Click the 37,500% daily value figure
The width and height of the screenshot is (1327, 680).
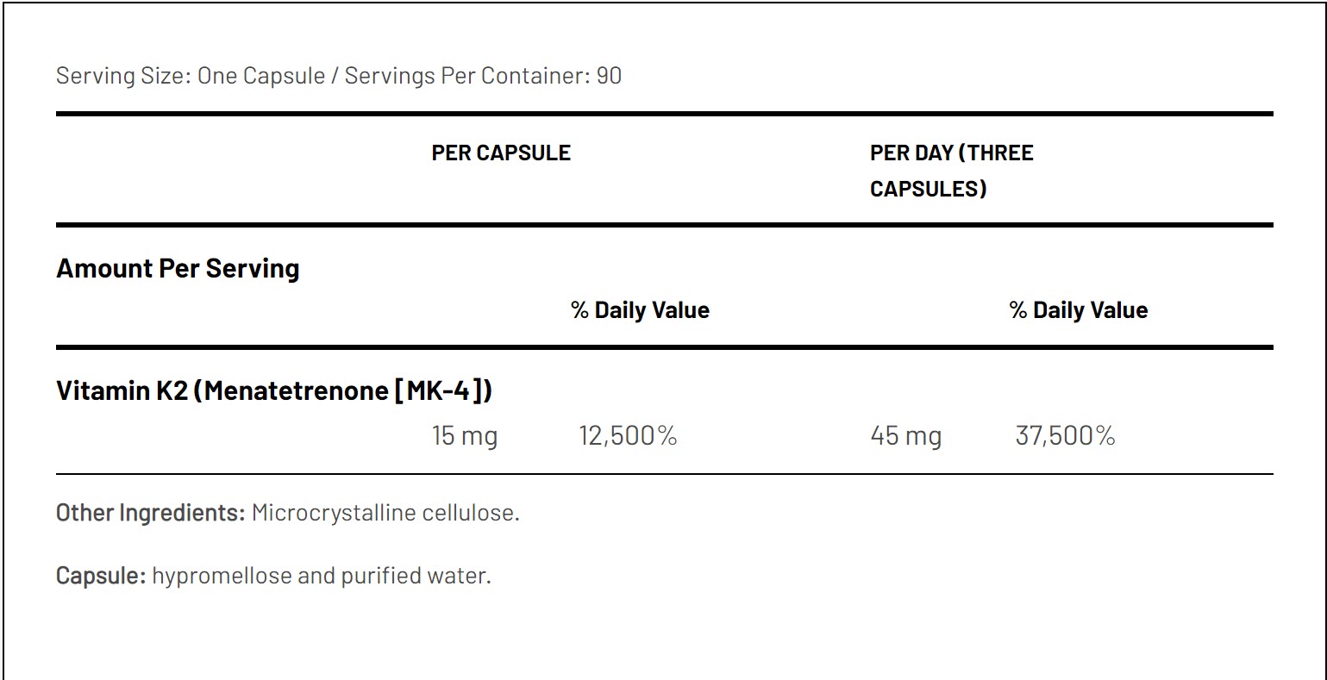(x=1065, y=436)
